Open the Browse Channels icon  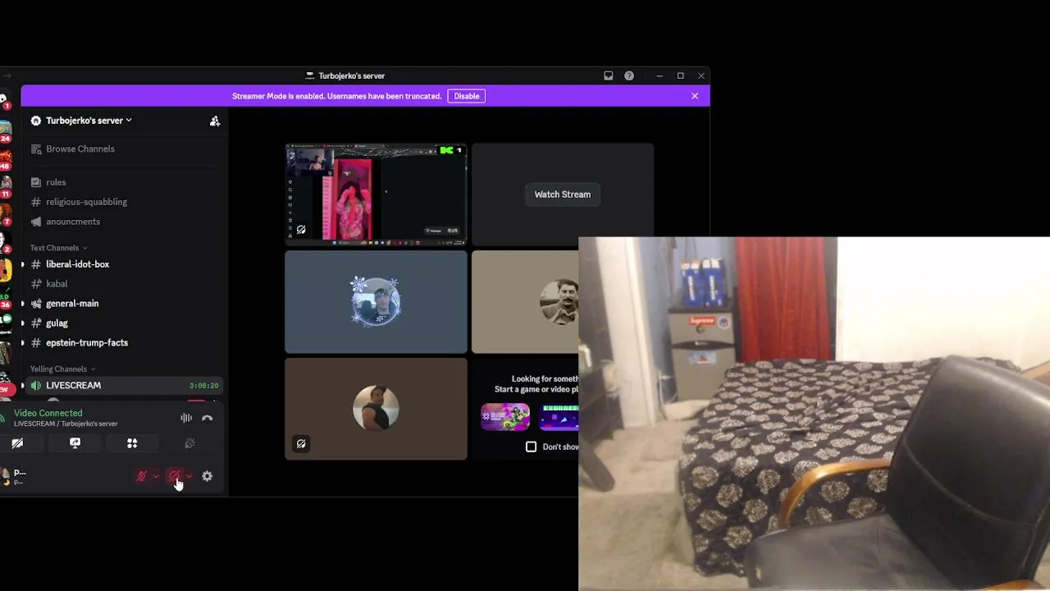[36, 149]
